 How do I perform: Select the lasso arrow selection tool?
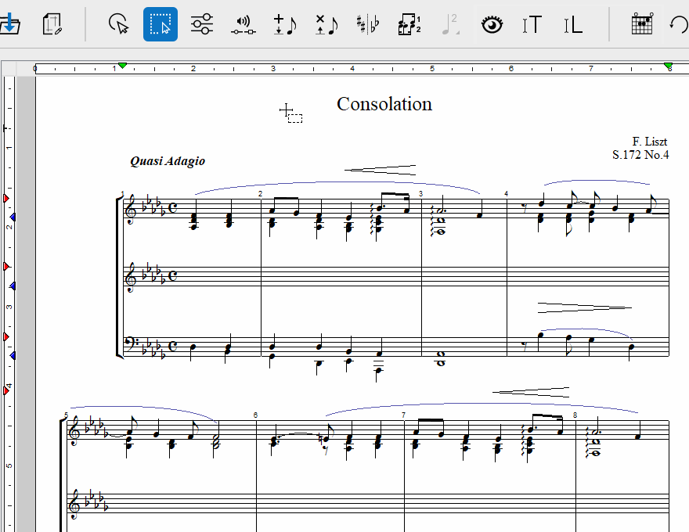click(x=119, y=24)
